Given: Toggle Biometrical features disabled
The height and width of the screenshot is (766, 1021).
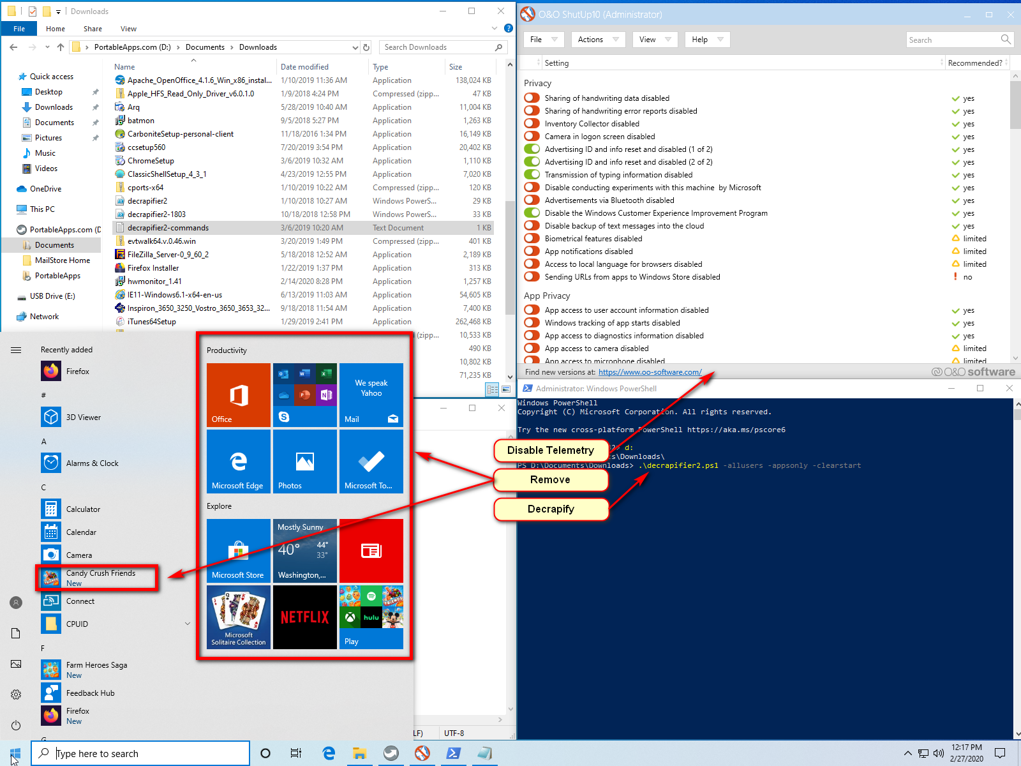Looking at the screenshot, I should [x=532, y=239].
